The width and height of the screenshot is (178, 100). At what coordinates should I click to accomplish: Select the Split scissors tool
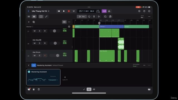click(94, 17)
